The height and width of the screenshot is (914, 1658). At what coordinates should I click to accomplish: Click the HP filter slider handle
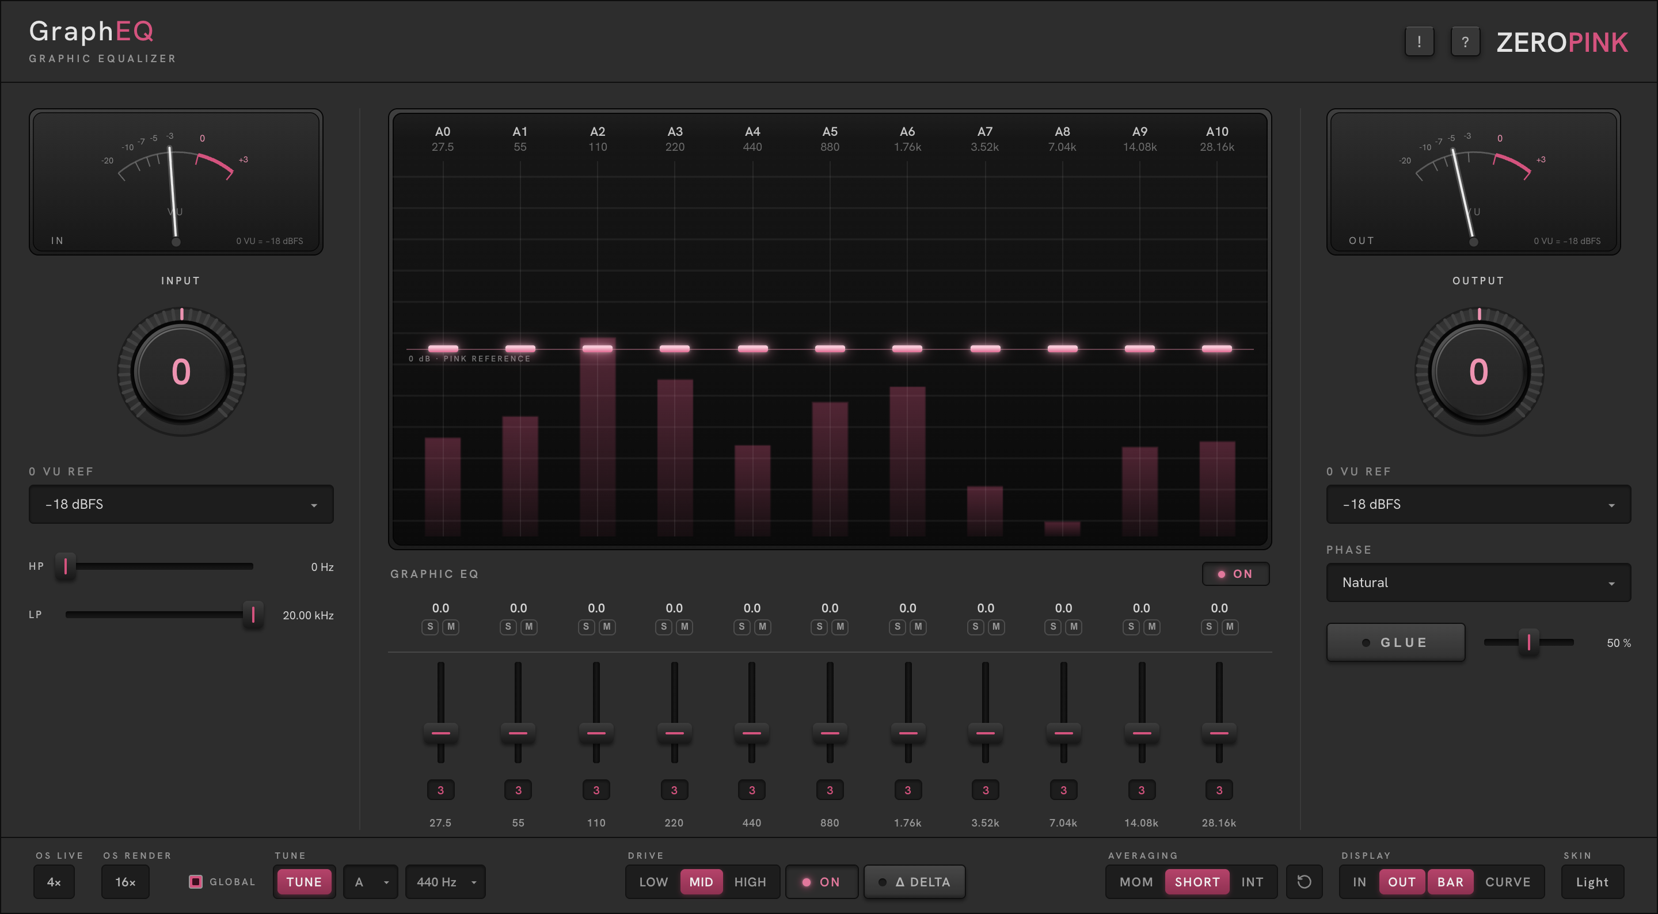pos(66,566)
